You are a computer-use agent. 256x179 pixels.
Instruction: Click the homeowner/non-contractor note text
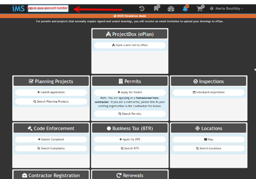(x=130, y=102)
